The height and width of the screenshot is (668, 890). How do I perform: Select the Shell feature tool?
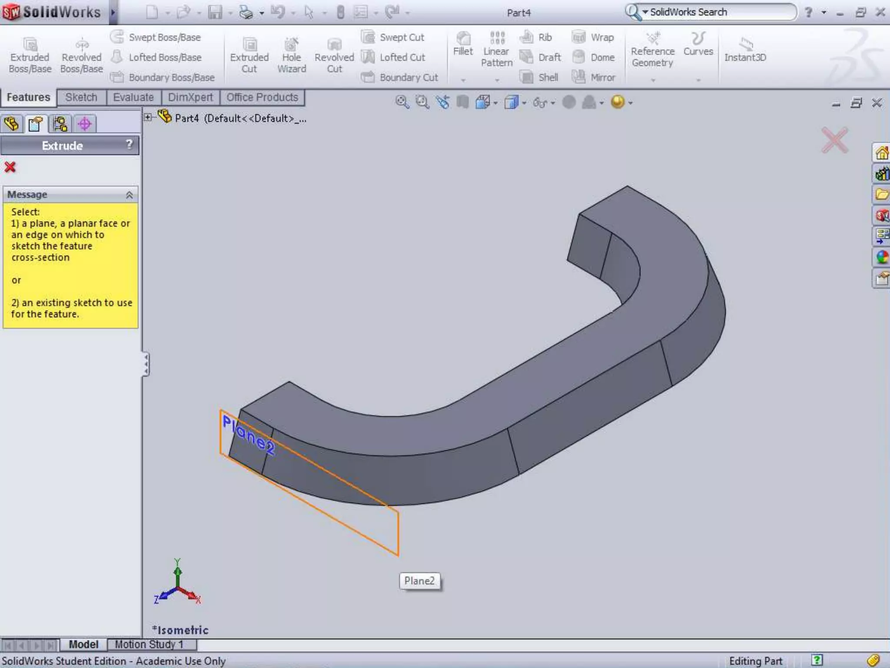pyautogui.click(x=527, y=77)
